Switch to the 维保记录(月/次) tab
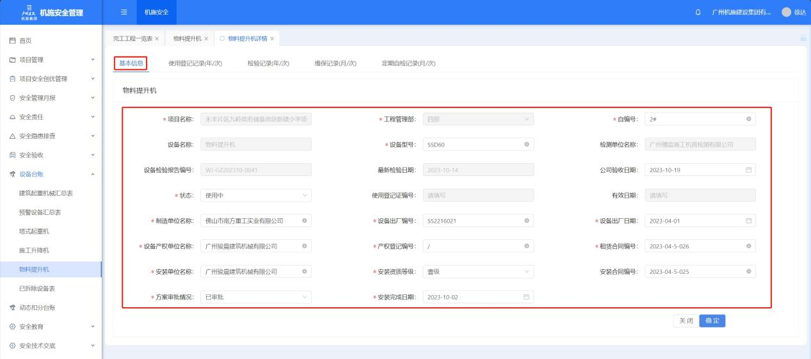This screenshot has height=359, width=811. click(335, 63)
